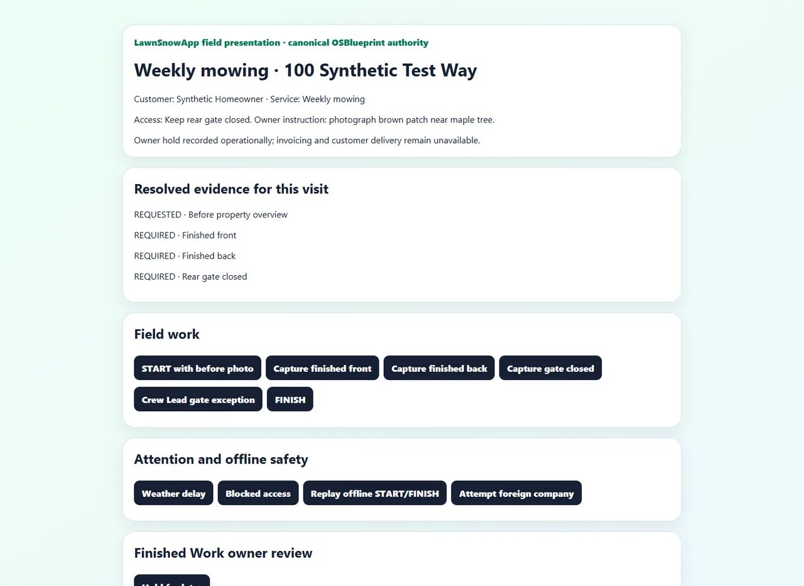Image resolution: width=804 pixels, height=586 pixels.
Task: Click the Access instruction text about rear gate
Action: (314, 120)
